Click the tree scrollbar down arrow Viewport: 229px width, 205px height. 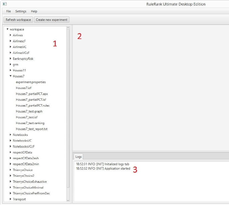coord(68,200)
